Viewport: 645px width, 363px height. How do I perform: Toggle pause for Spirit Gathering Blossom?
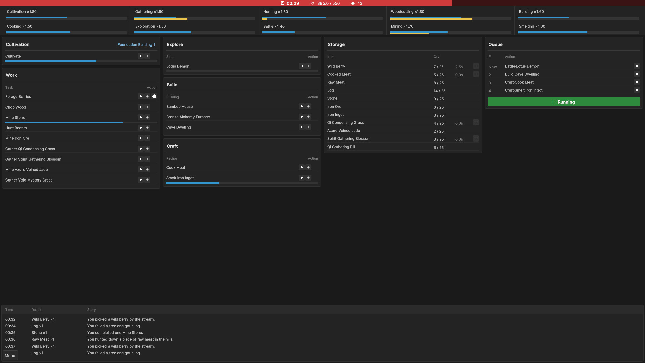pos(476,138)
